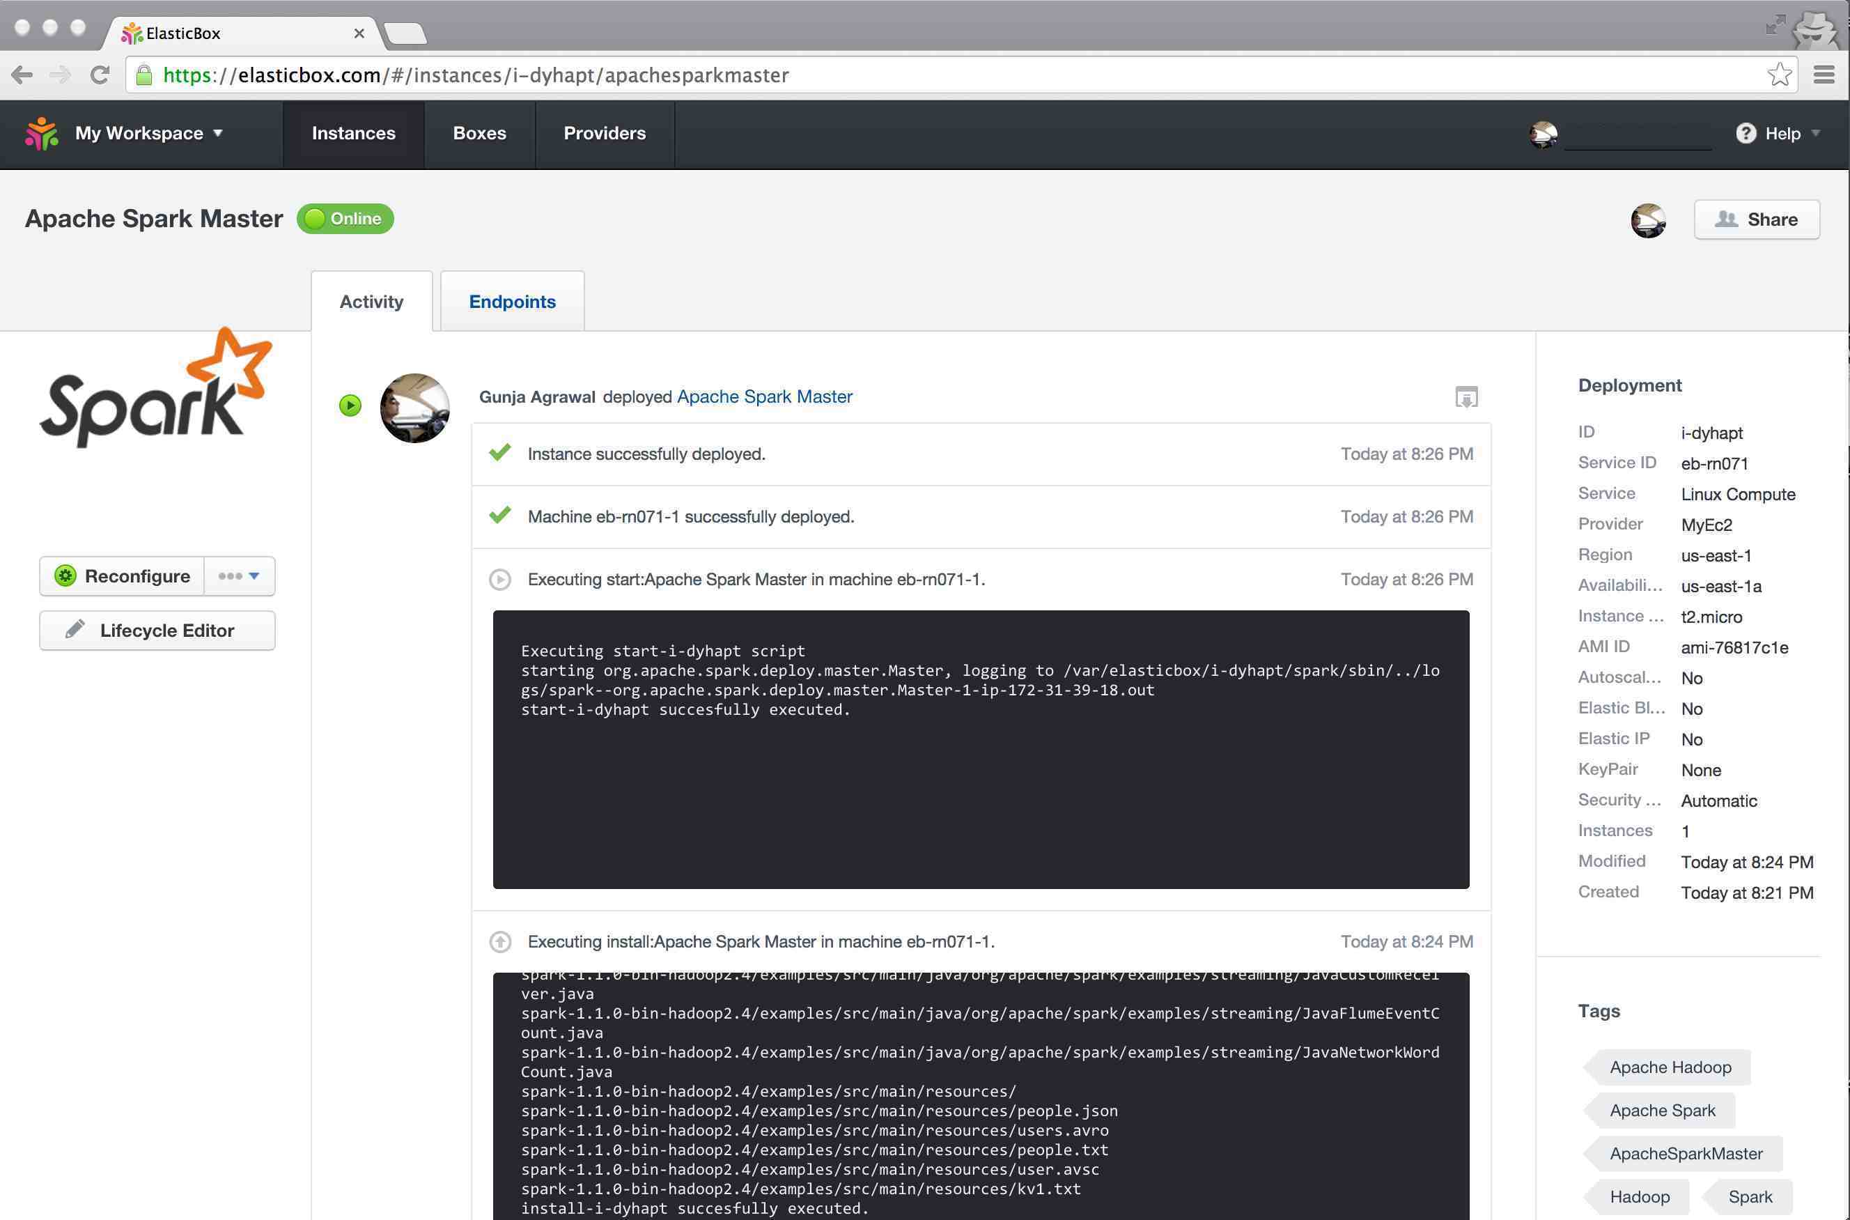Image resolution: width=1850 pixels, height=1220 pixels.
Task: Open the Chrome hamburger menu
Action: pos(1824,75)
